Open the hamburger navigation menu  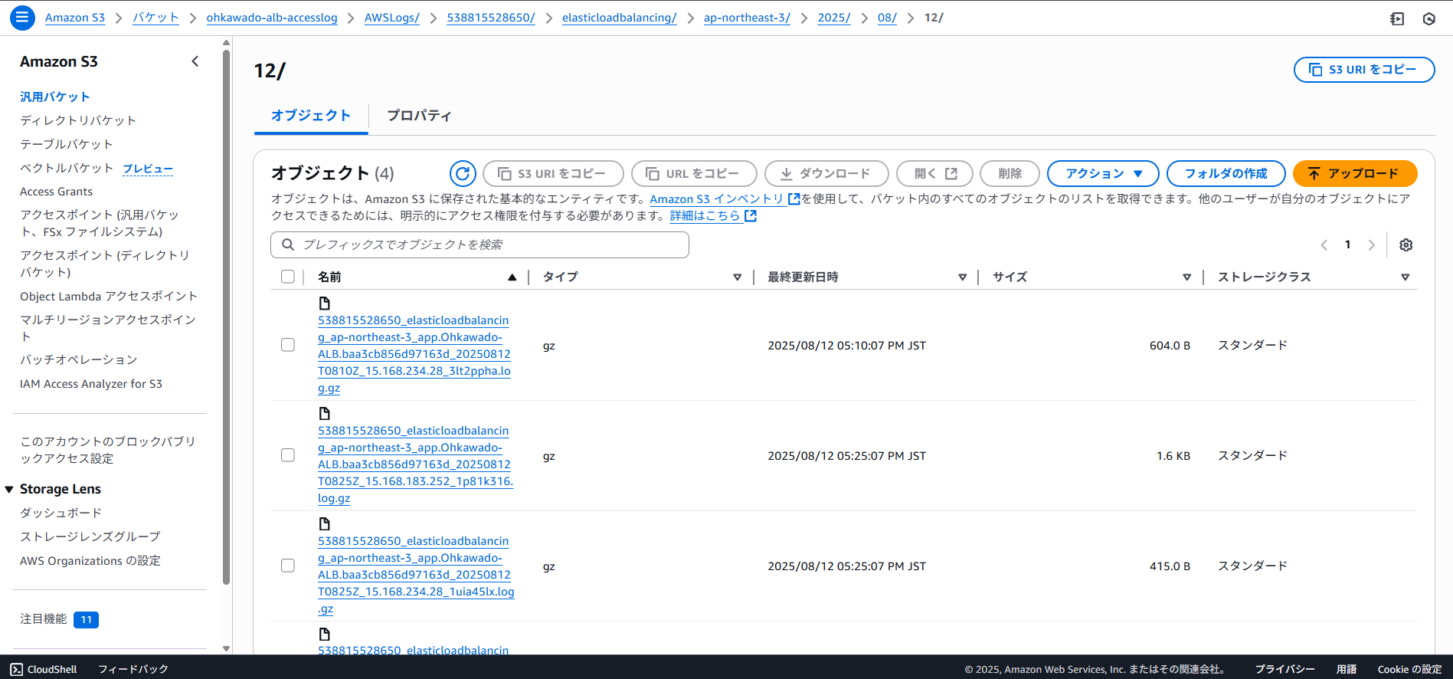coord(22,17)
